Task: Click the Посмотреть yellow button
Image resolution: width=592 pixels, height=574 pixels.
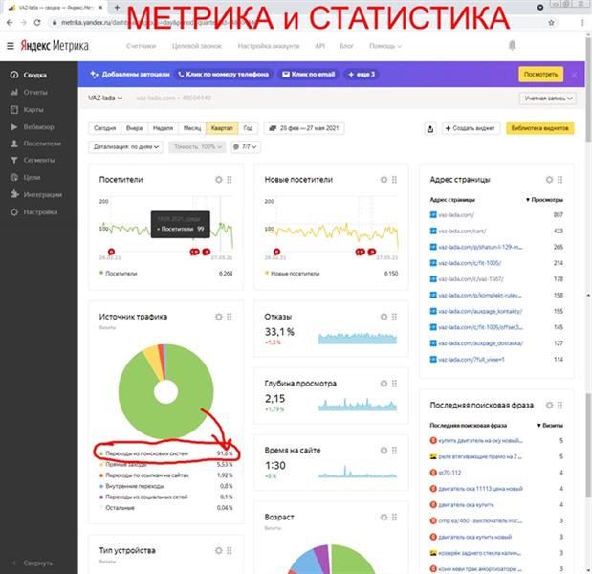Action: (540, 74)
